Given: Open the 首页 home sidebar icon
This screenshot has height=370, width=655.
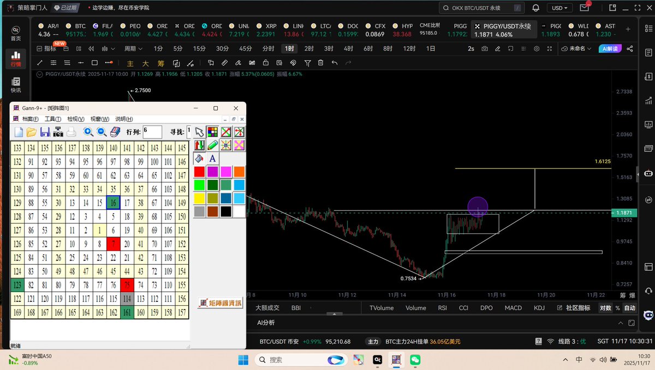Looking at the screenshot, I should 16,33.
